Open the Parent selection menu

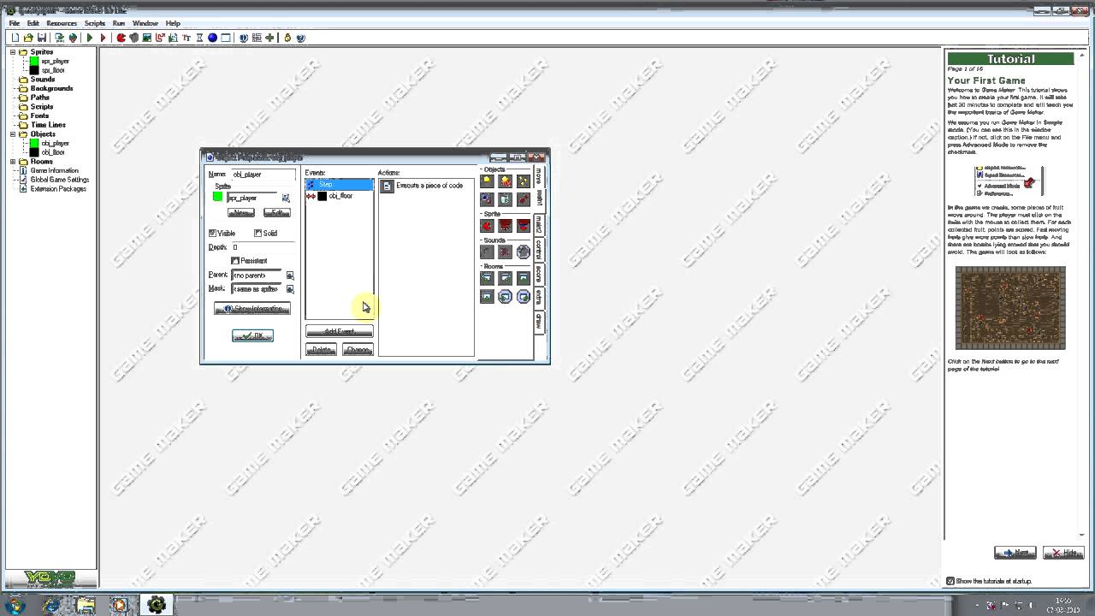click(x=290, y=275)
